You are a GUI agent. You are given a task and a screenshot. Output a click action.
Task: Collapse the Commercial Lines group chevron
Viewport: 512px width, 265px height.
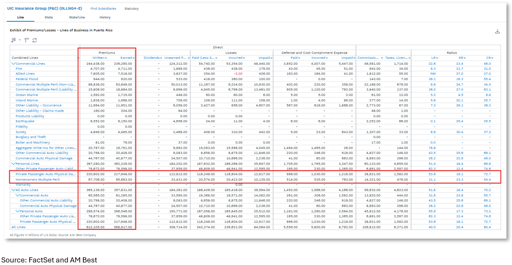pos(13,63)
